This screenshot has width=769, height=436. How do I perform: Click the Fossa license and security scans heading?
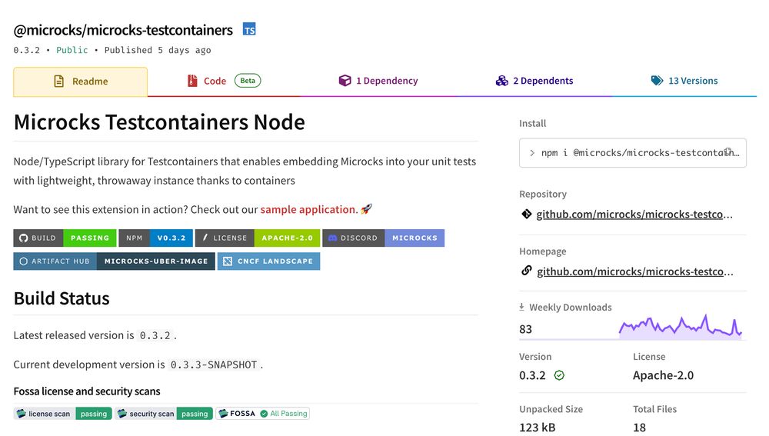tap(87, 391)
